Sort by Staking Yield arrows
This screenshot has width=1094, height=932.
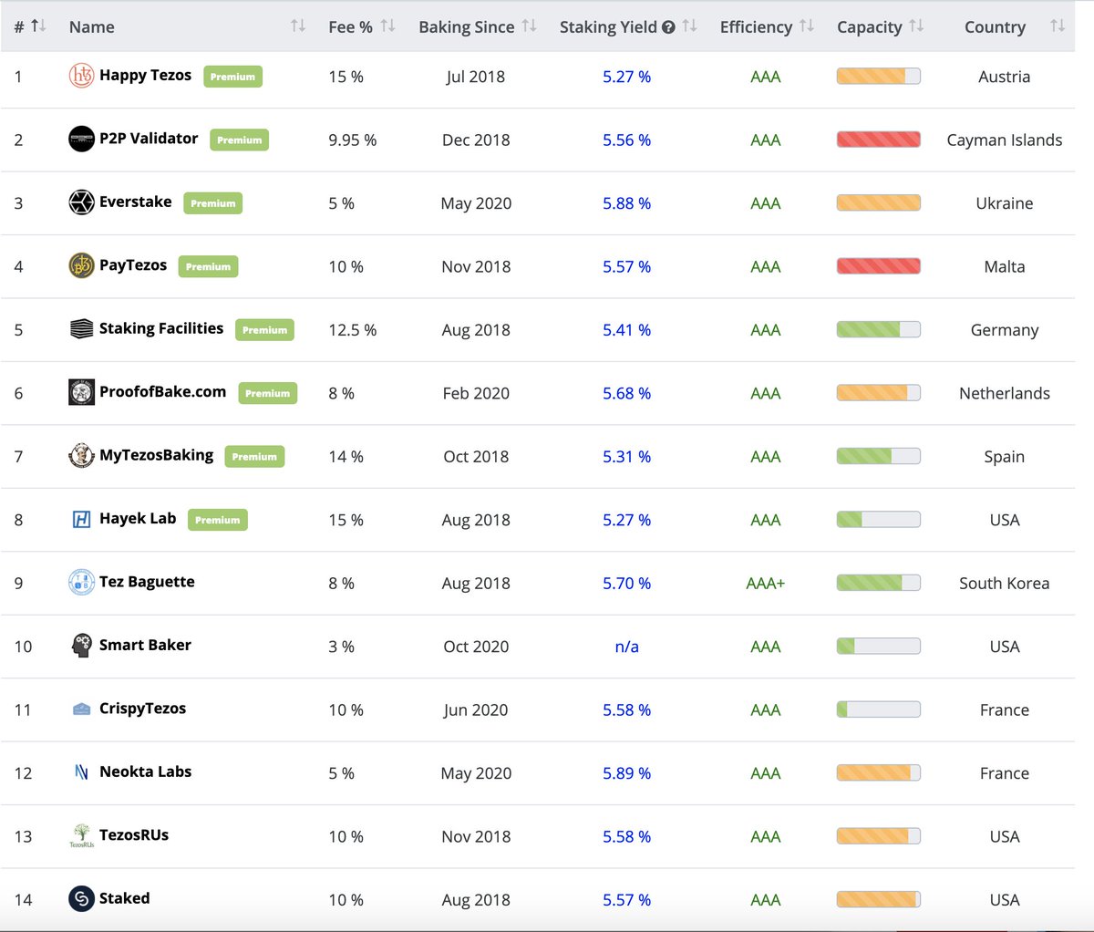[689, 26]
